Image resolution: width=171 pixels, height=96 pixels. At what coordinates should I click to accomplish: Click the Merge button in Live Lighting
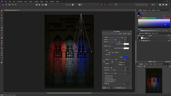(120, 34)
